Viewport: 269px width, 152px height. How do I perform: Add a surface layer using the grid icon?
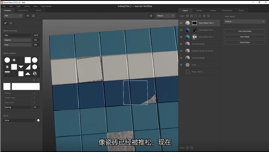tap(187, 16)
